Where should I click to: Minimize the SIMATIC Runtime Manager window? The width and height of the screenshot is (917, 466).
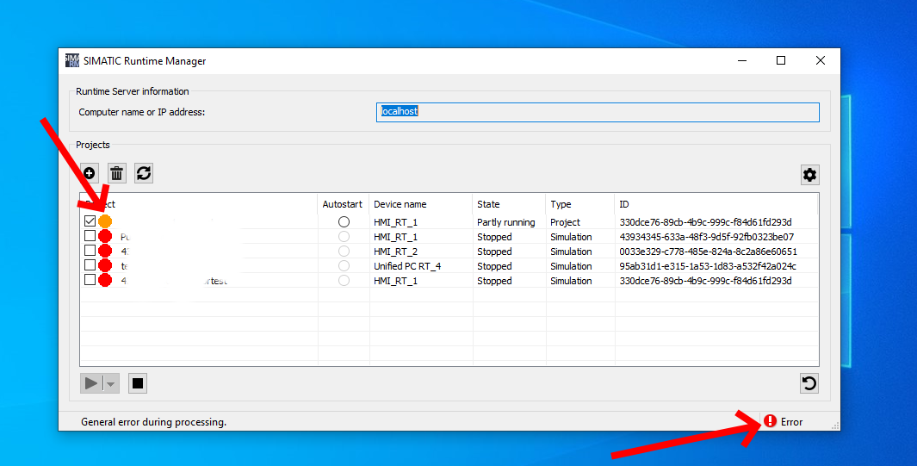[x=742, y=61]
